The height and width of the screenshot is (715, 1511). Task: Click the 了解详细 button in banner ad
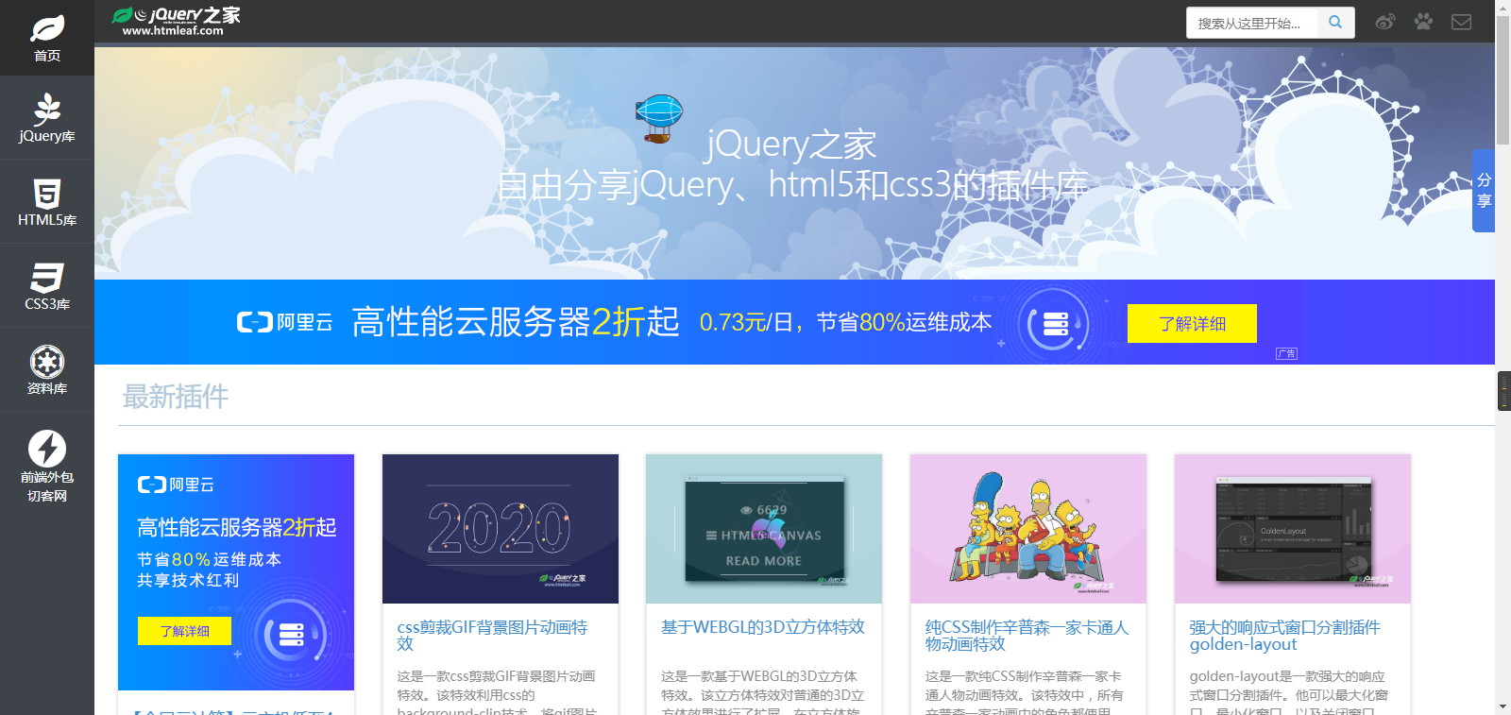click(x=1192, y=323)
